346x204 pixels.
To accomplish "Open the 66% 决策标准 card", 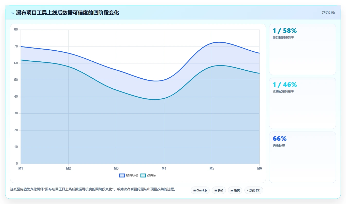I will click(x=302, y=157).
